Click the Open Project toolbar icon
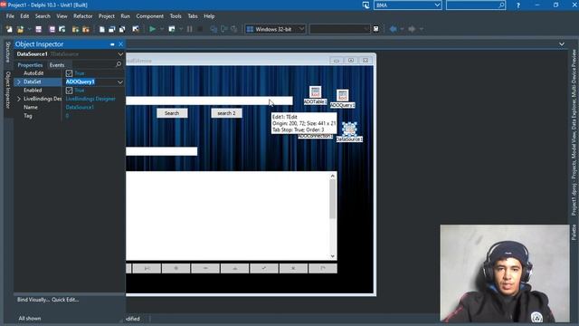Screen dimensions: 579x326 [x=62, y=29]
